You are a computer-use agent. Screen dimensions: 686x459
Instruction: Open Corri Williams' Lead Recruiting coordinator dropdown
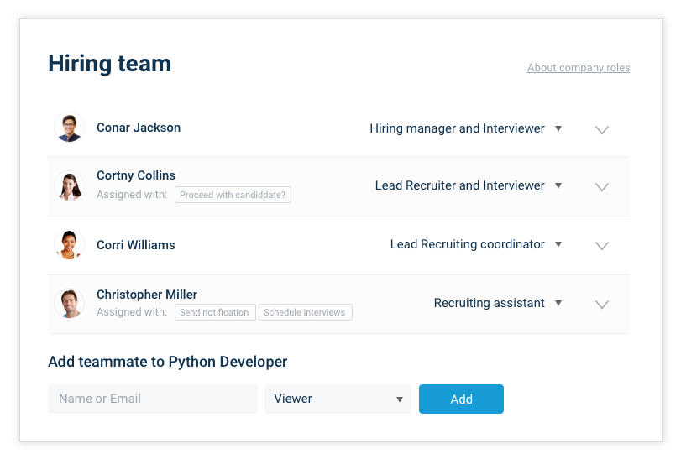558,244
